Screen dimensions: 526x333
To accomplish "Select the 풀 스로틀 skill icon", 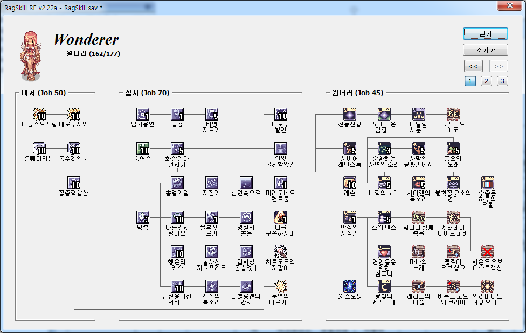I will 350,286.
